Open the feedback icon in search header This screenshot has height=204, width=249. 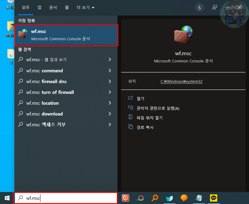tap(215, 7)
